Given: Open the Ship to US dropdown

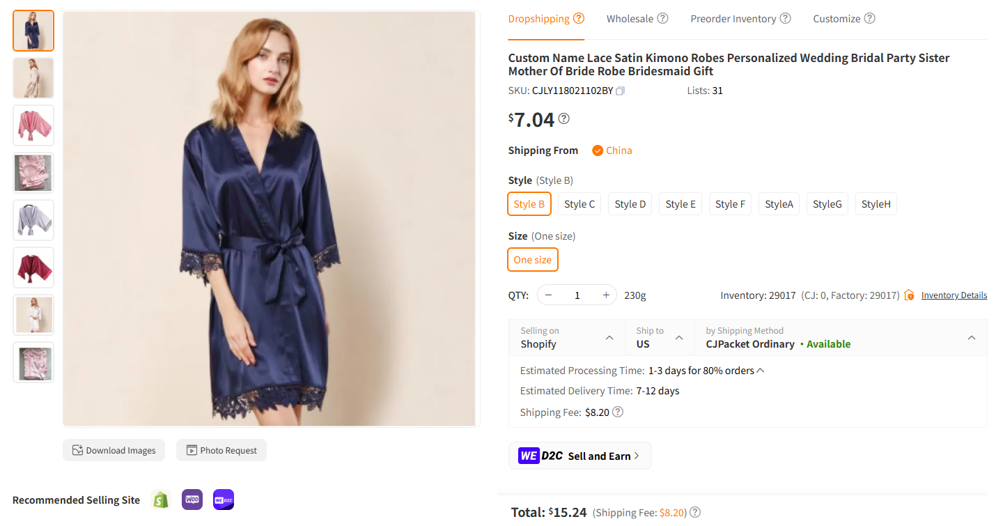Looking at the screenshot, I should pos(658,337).
